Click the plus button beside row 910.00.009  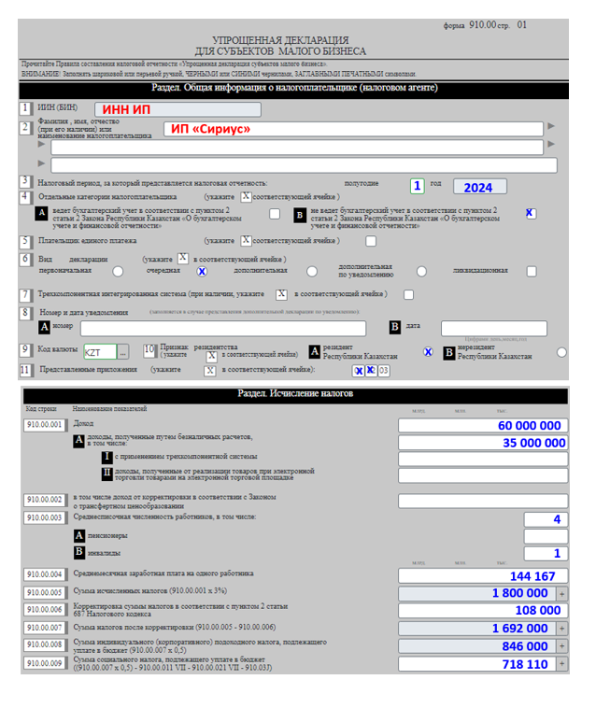[561, 663]
